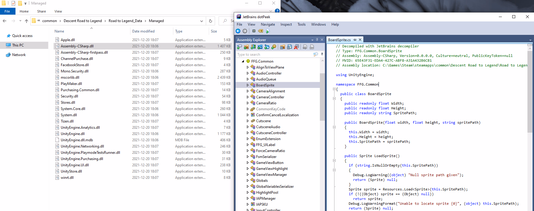Collapse the FFG.Common namespace node
The height and width of the screenshot is (211, 534).
(x=243, y=61)
